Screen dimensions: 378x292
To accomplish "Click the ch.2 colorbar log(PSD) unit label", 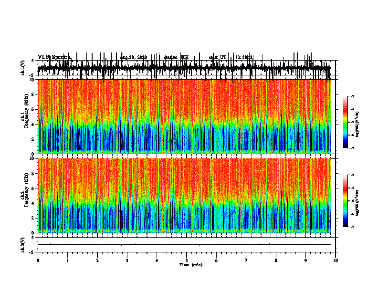I will click(357, 203).
